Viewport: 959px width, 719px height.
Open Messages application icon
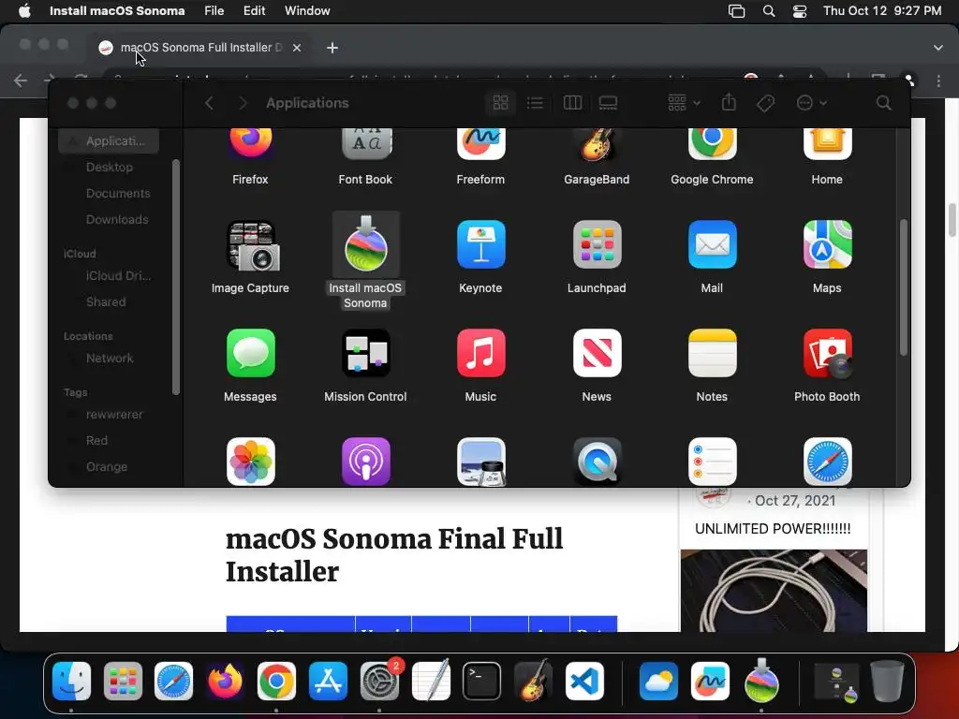251,353
